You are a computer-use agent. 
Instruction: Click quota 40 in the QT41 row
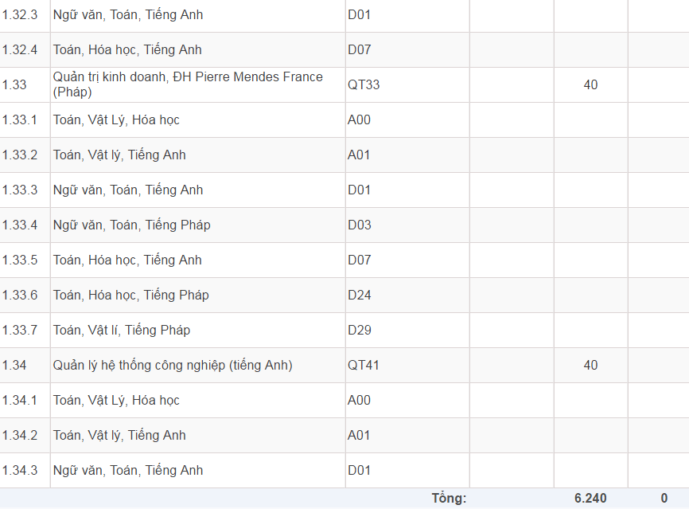pos(590,366)
